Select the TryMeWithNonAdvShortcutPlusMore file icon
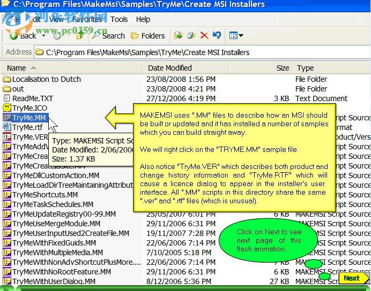The width and height of the screenshot is (371, 291). 7,262
